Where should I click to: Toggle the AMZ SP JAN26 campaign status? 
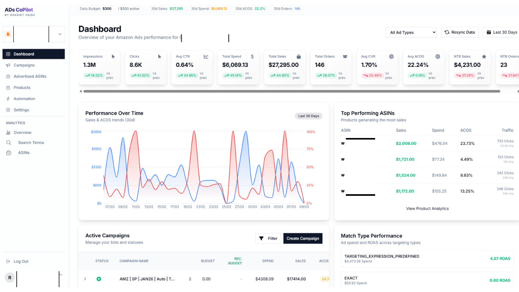[99, 279]
